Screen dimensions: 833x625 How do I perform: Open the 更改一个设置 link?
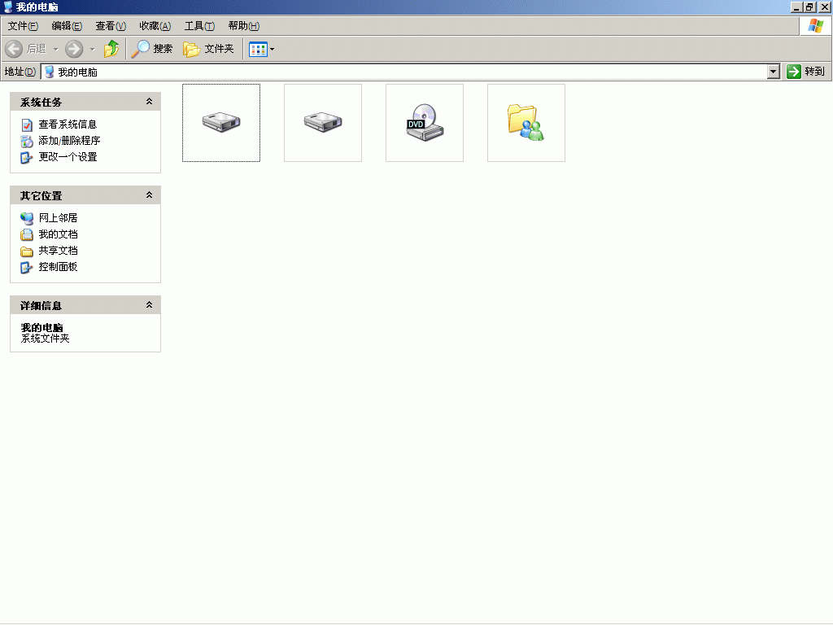pos(68,157)
